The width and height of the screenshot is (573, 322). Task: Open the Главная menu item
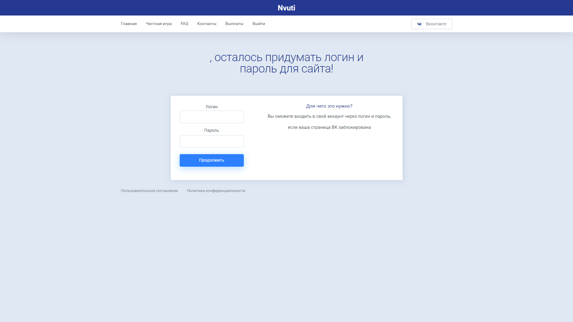point(129,24)
